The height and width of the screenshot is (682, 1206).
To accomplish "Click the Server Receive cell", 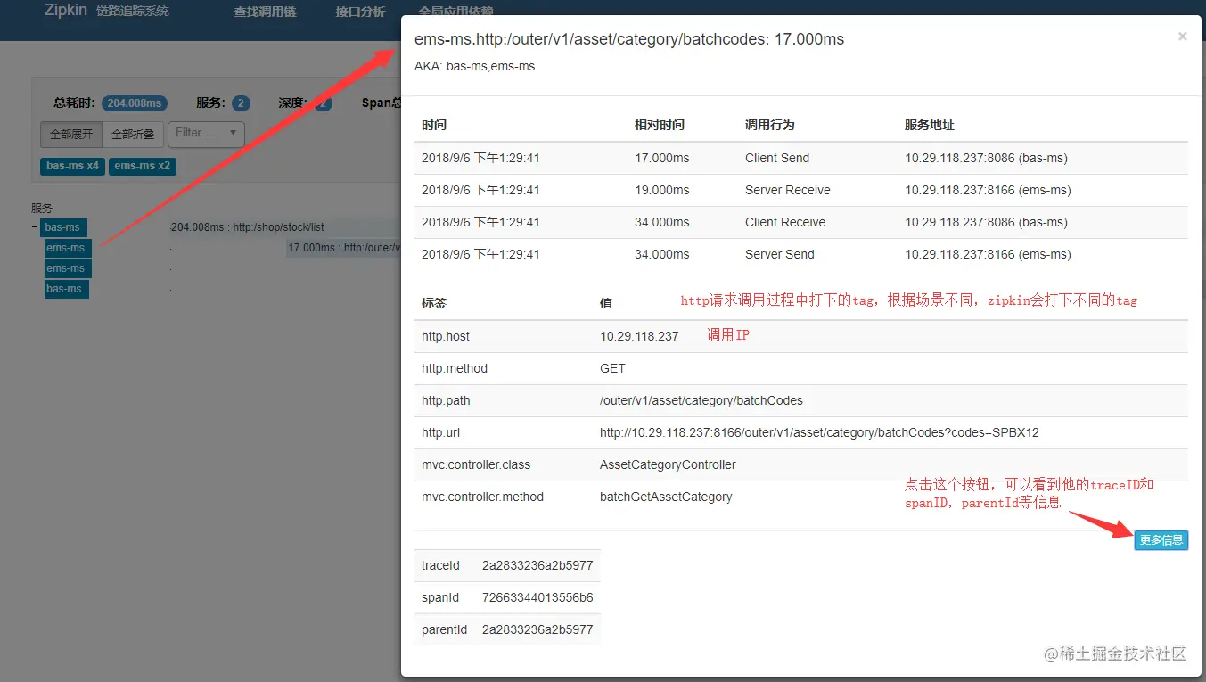I will 788,190.
